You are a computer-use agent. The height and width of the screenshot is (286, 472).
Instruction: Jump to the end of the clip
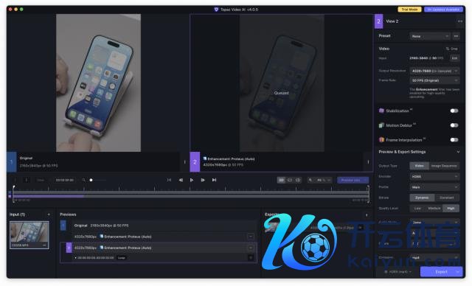click(x=214, y=180)
